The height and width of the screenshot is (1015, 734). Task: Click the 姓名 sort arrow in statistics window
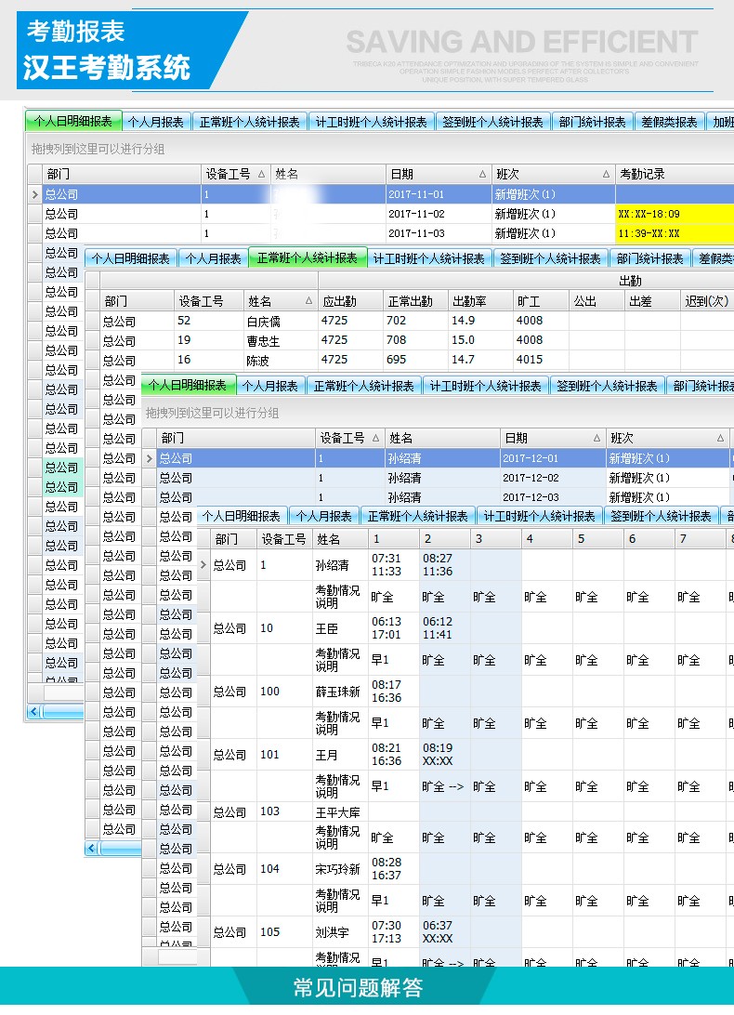[308, 301]
